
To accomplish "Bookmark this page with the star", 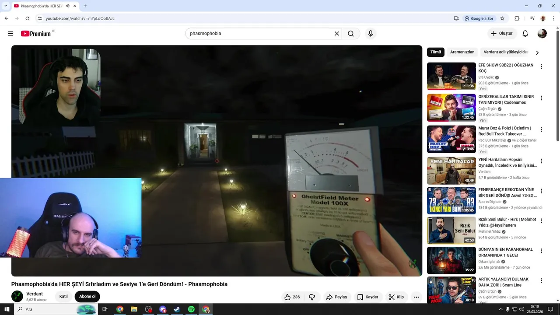I will (502, 18).
